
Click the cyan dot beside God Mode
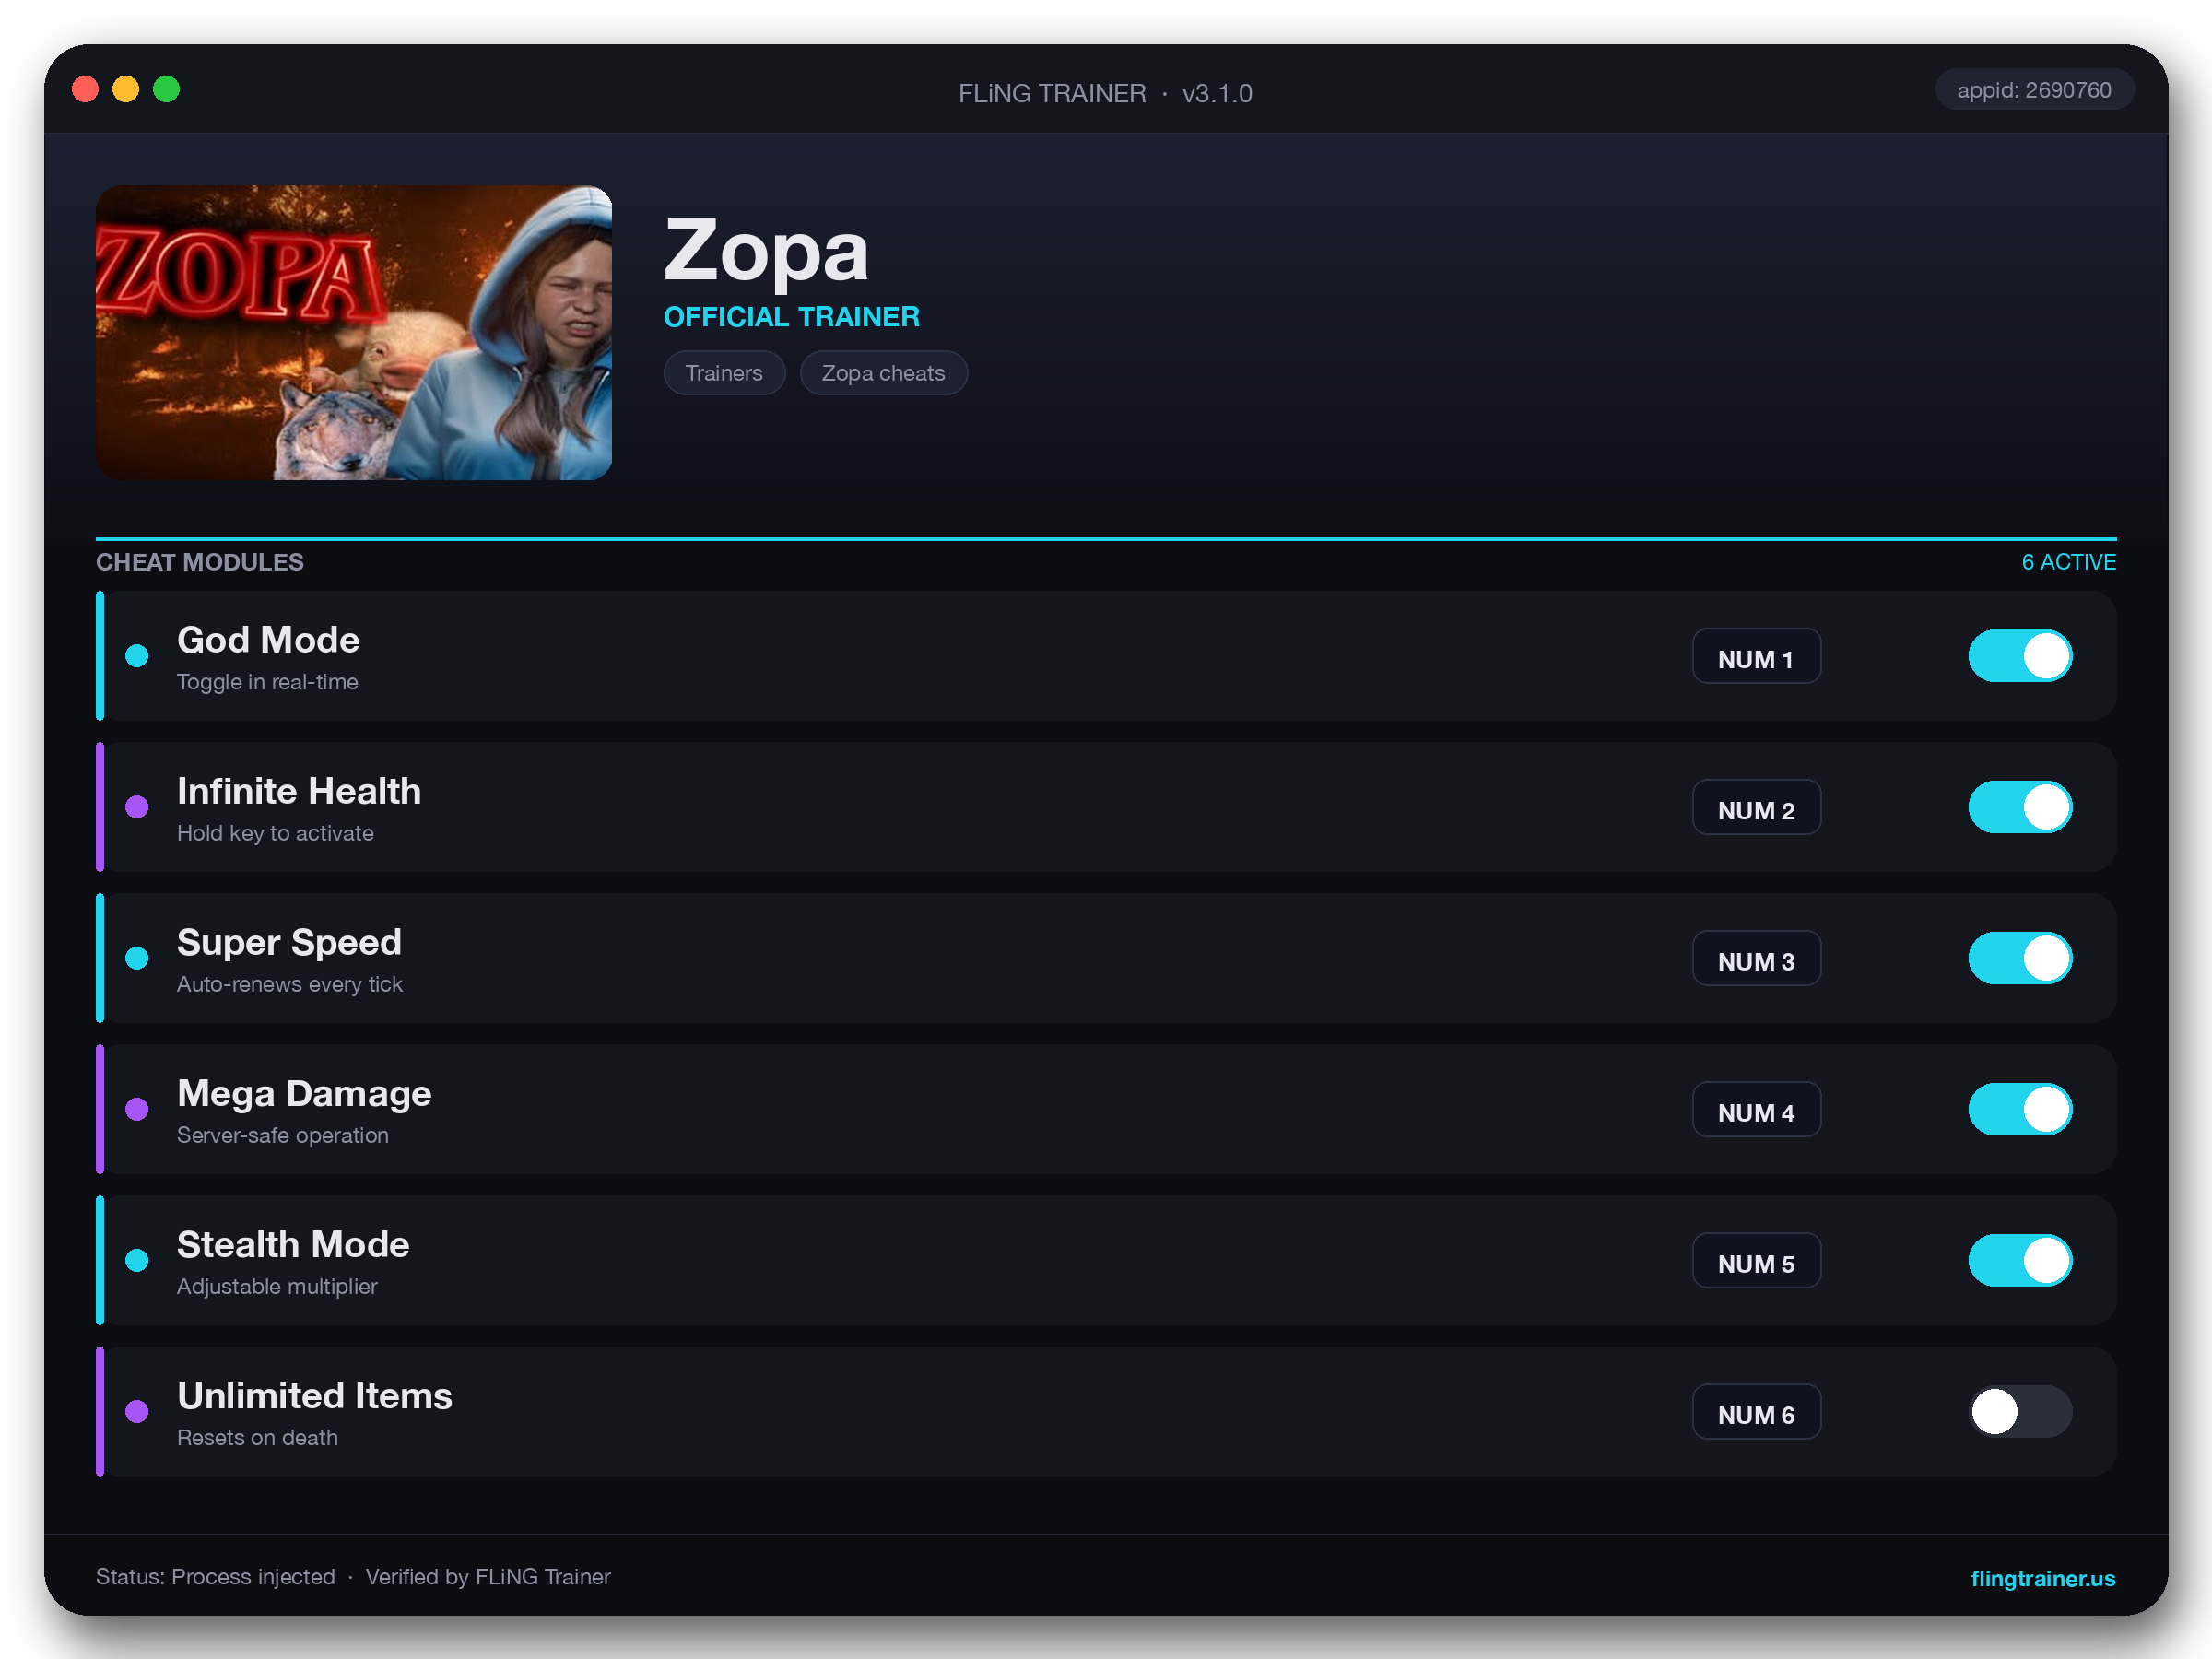137,656
